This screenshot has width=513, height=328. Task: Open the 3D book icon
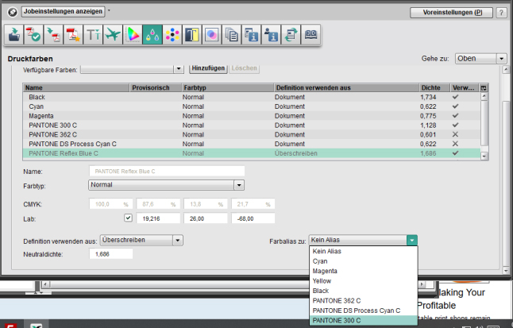tap(310, 34)
